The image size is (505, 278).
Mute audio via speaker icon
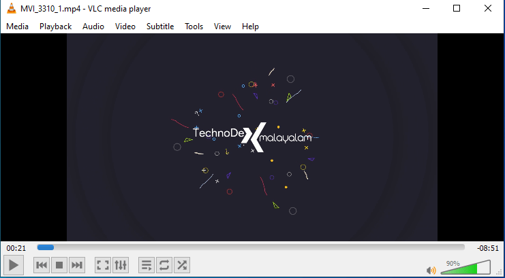(431, 271)
